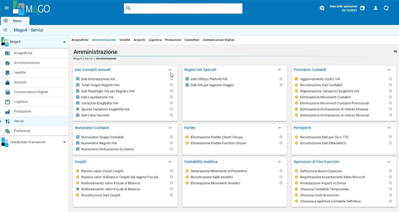Open the hamburger menu in top bar
The width and height of the screenshot is (399, 212).
point(7,8)
